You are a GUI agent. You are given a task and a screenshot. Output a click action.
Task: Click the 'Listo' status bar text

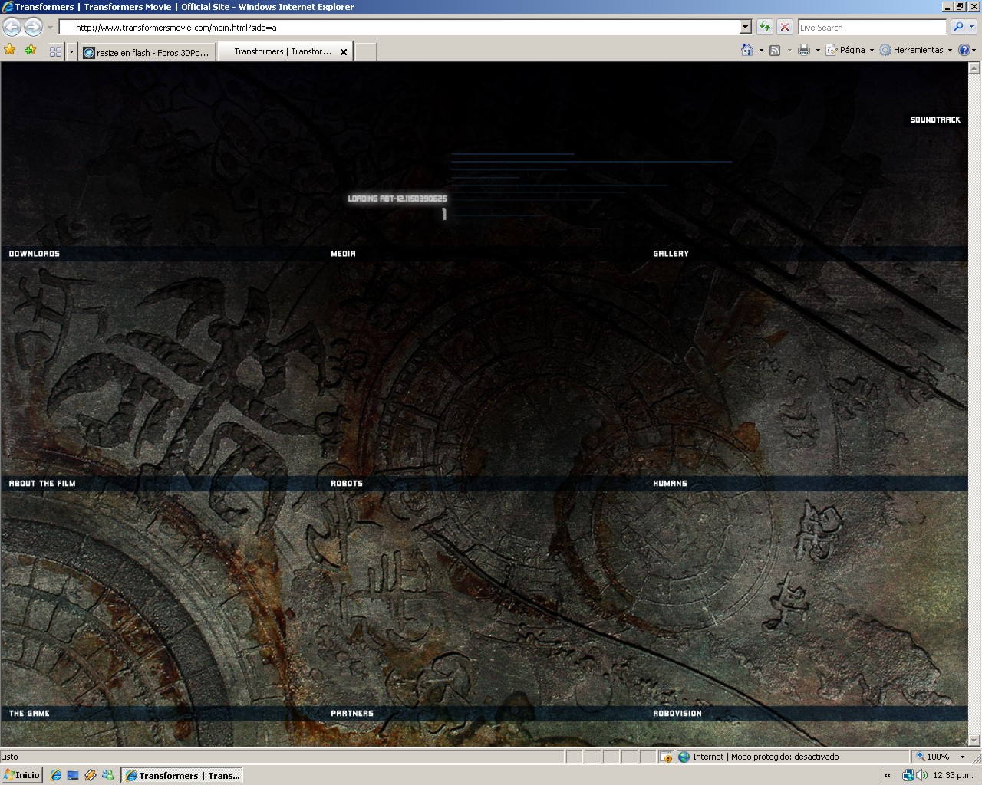click(10, 757)
